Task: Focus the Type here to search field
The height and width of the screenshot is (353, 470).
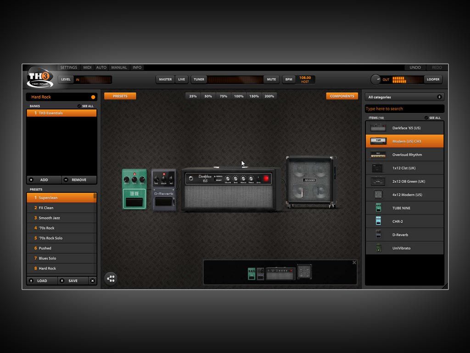Action: pyautogui.click(x=404, y=108)
